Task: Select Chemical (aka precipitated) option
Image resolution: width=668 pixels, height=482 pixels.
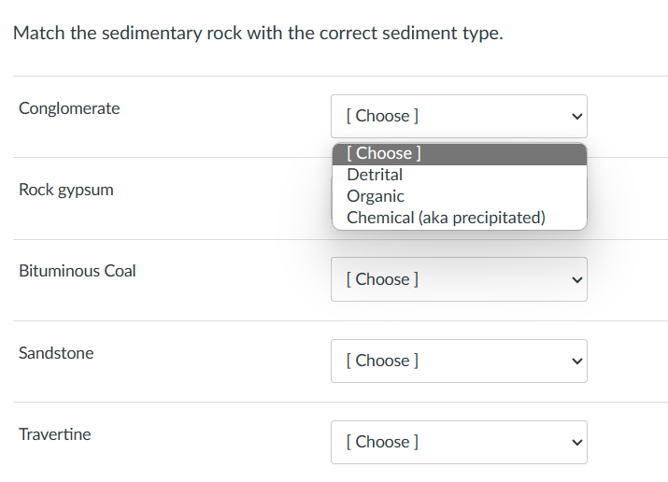Action: (x=446, y=218)
